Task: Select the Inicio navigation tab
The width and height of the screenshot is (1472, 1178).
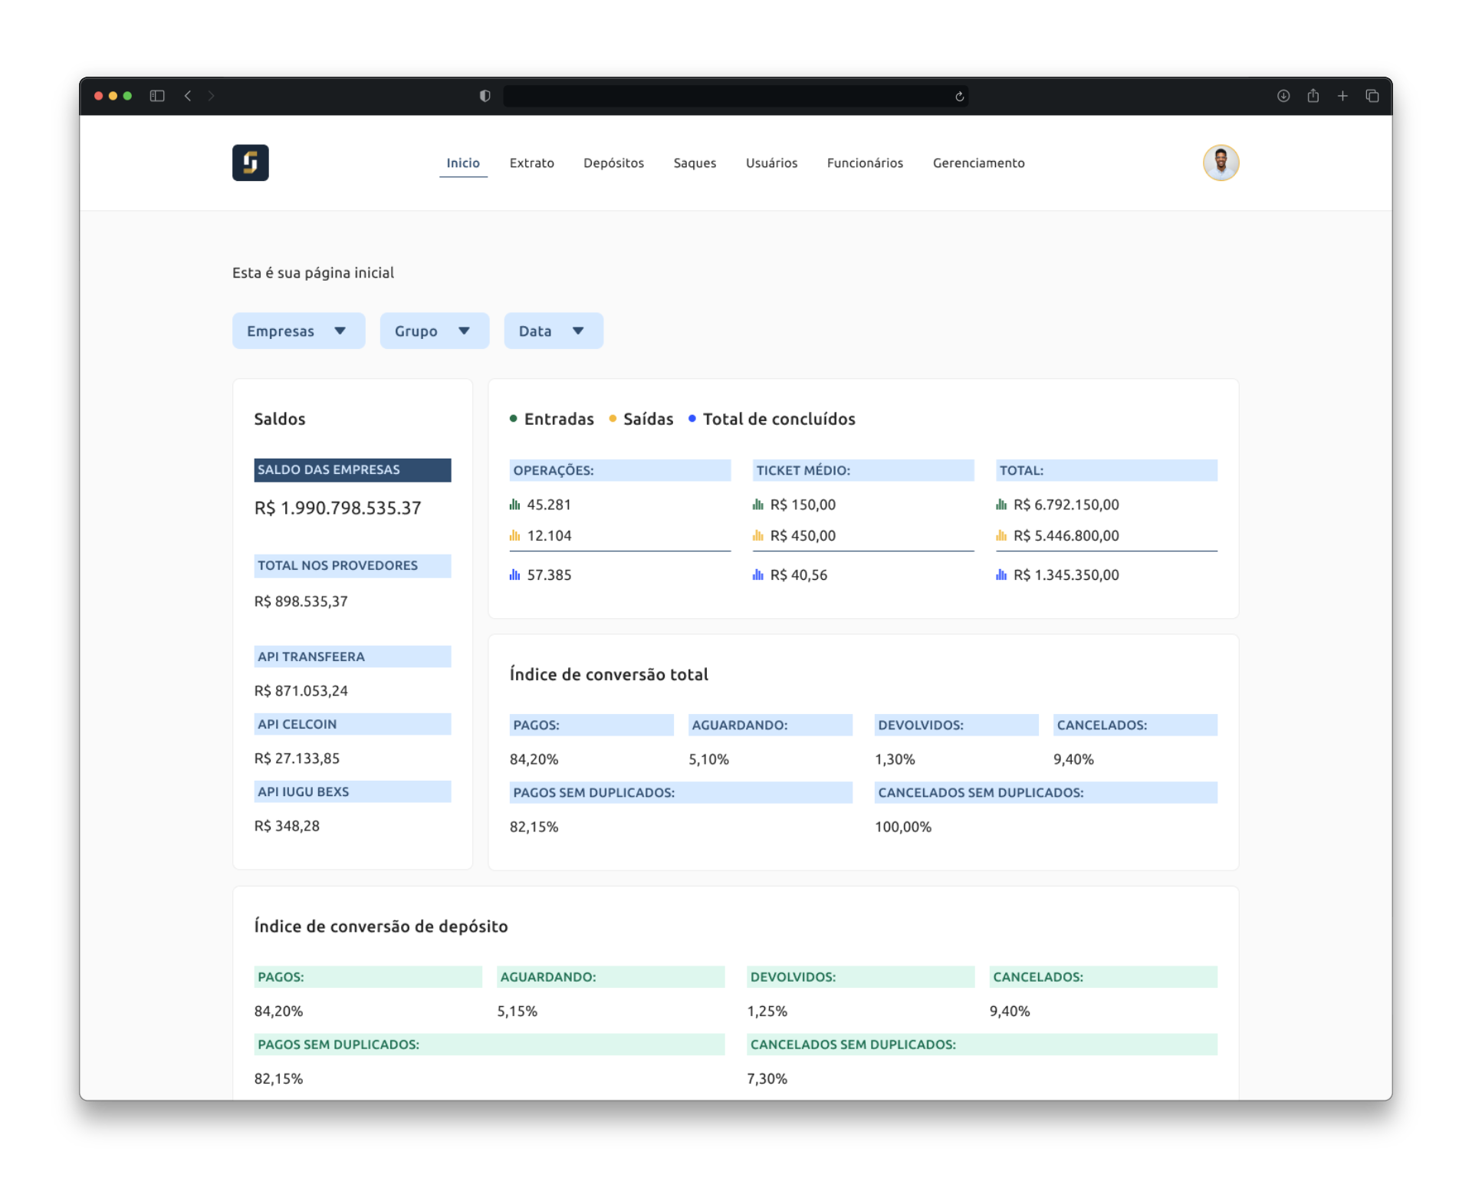Action: tap(463, 163)
